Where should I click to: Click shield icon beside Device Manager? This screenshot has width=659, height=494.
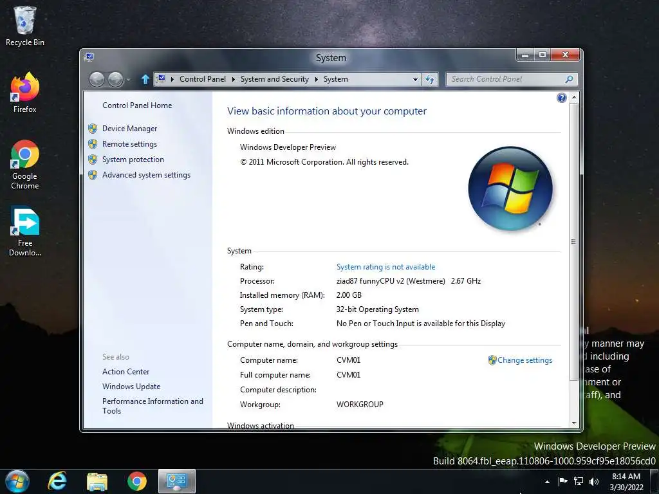coord(93,129)
